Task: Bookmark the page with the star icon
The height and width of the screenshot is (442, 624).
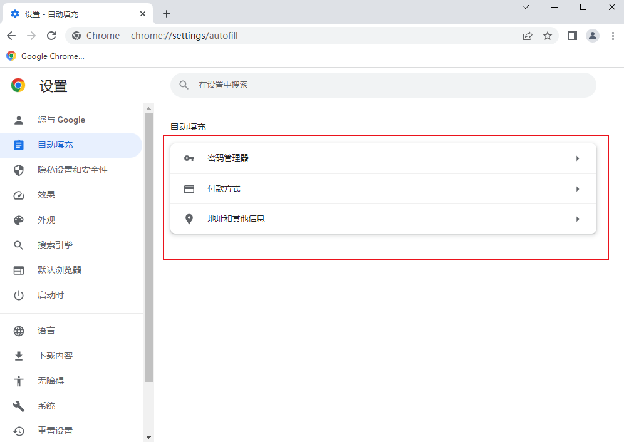Action: click(x=548, y=36)
